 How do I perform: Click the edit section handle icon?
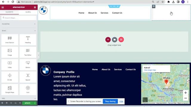(114, 6)
